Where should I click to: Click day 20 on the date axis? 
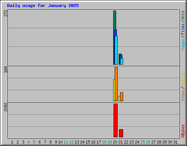click(115, 142)
